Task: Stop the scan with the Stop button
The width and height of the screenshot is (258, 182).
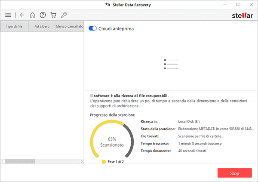Action: 235,173
